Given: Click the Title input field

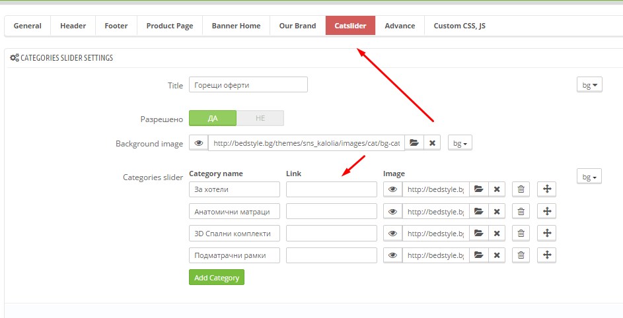Looking at the screenshot, I should (248, 84).
